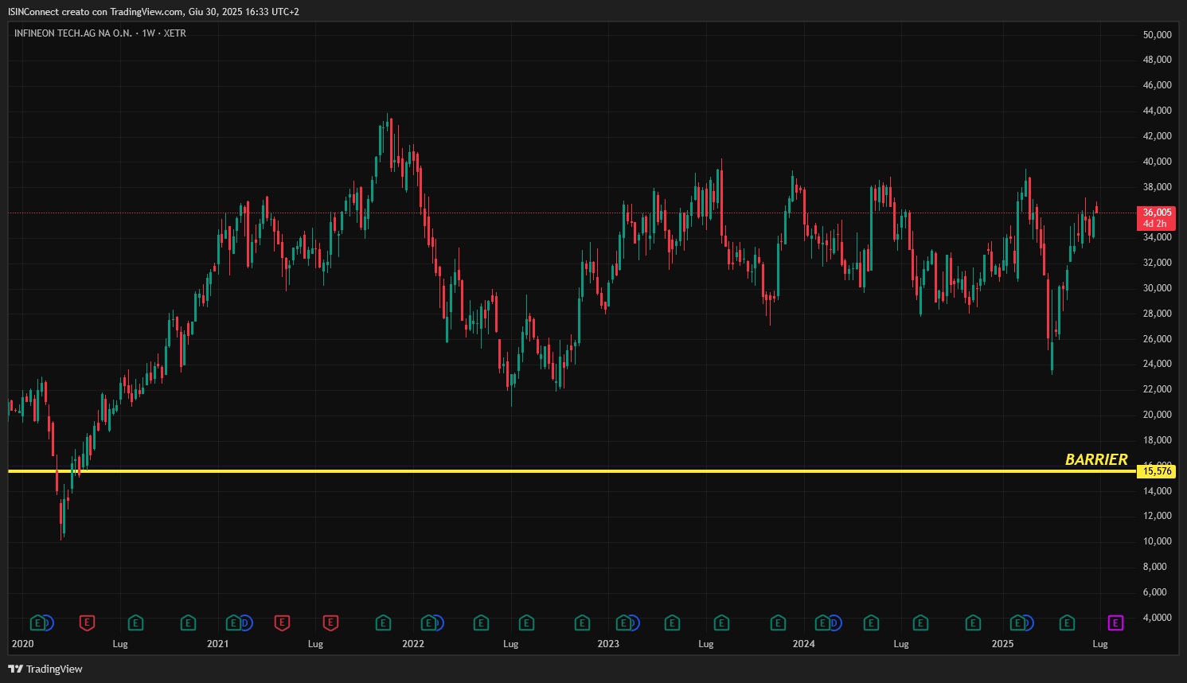Screen dimensions: 1187x683
Task: Open the May 2025 earnings marker
Action: pyautogui.click(x=1067, y=623)
